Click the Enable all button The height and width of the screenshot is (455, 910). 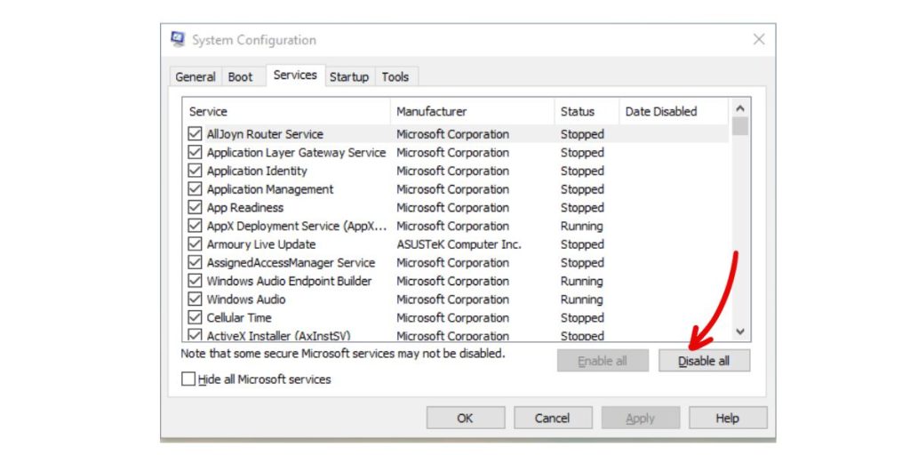click(x=603, y=361)
